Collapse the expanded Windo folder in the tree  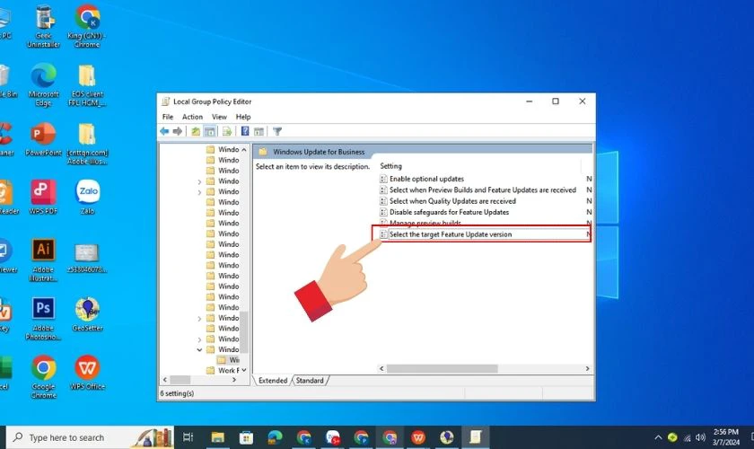coord(199,349)
